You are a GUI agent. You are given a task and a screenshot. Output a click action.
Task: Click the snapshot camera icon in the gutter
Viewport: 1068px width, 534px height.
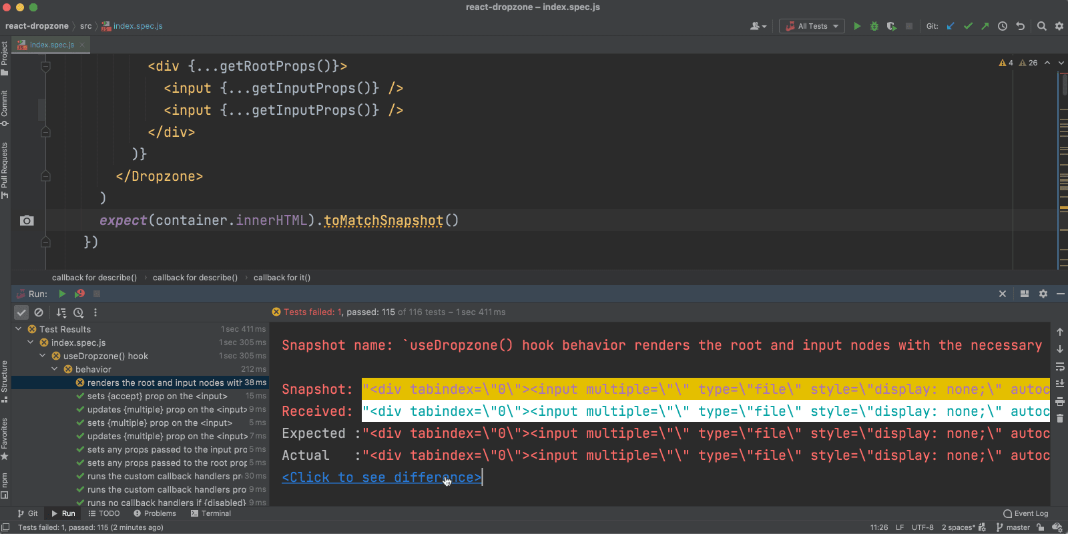point(27,220)
